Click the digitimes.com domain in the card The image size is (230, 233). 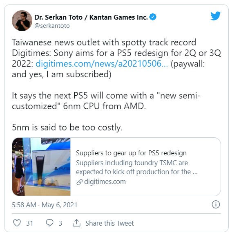pos(105,181)
